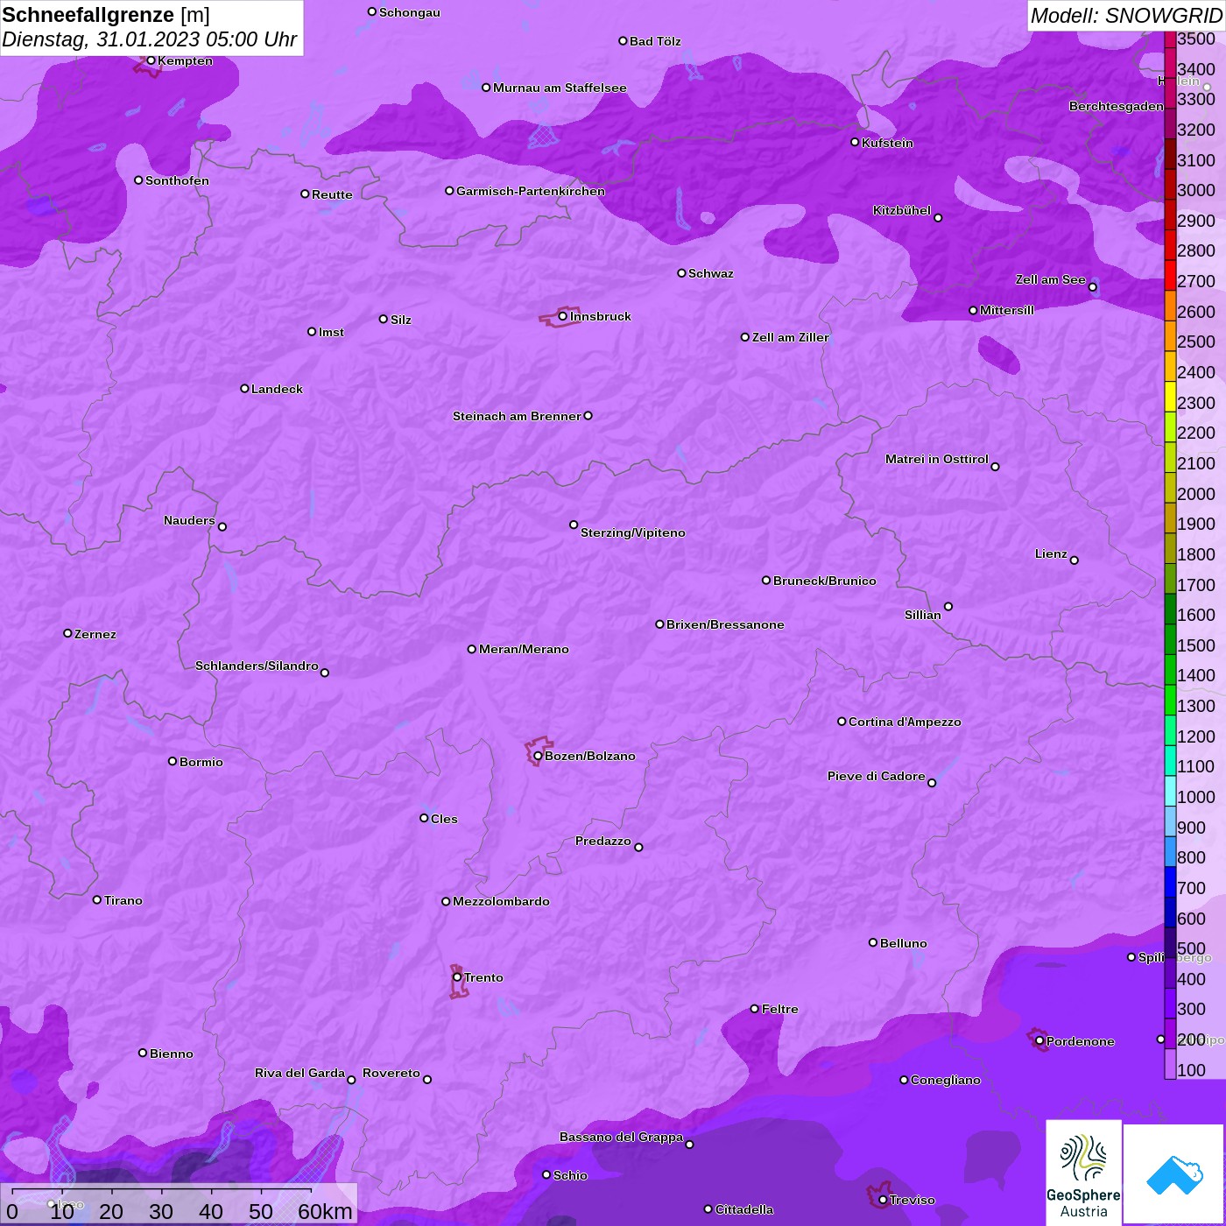This screenshot has width=1226, height=1226.
Task: Select the Bormio marker dot
Action: click(x=173, y=761)
